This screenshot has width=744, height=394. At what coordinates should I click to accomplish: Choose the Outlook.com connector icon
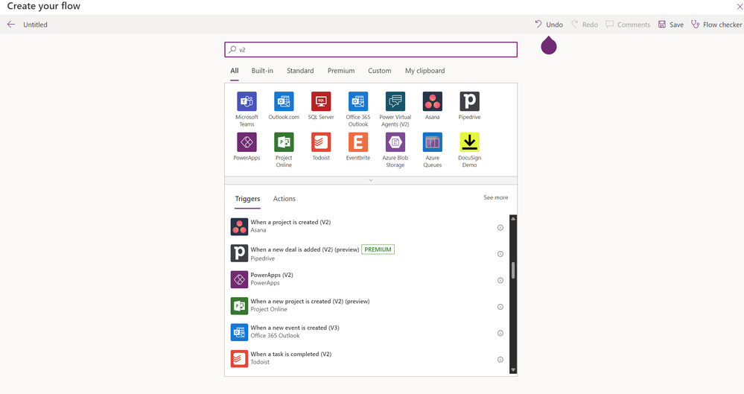click(x=284, y=101)
